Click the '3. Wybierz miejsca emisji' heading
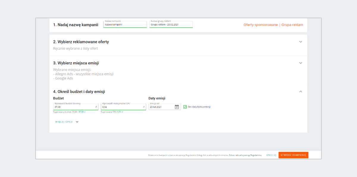Viewport: 357px width, 177px height. tap(76, 63)
